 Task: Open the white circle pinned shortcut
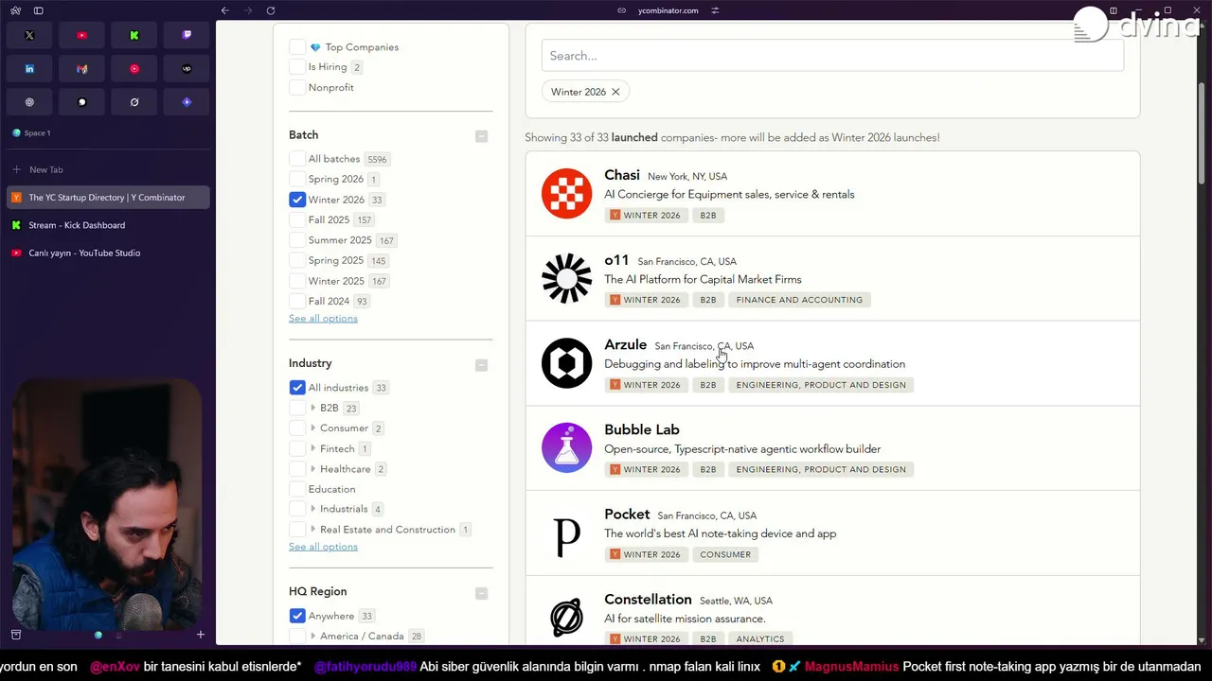click(81, 102)
